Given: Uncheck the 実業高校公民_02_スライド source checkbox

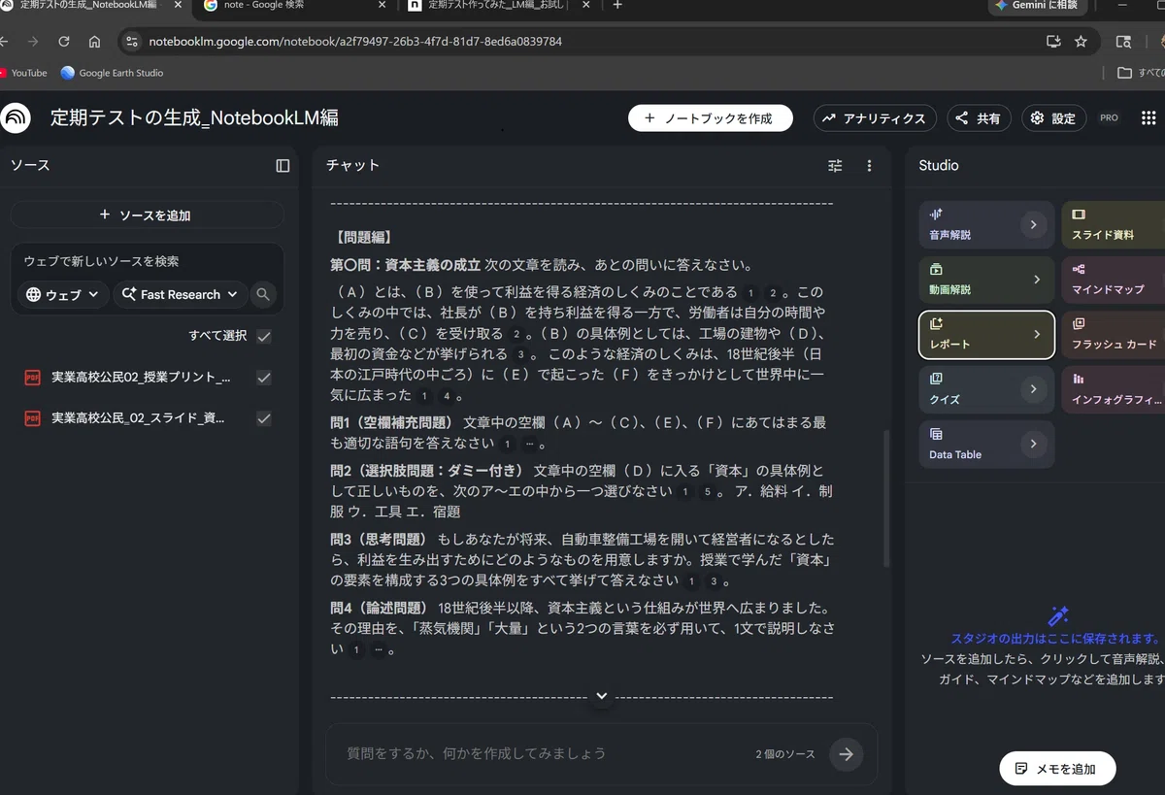Looking at the screenshot, I should (264, 418).
